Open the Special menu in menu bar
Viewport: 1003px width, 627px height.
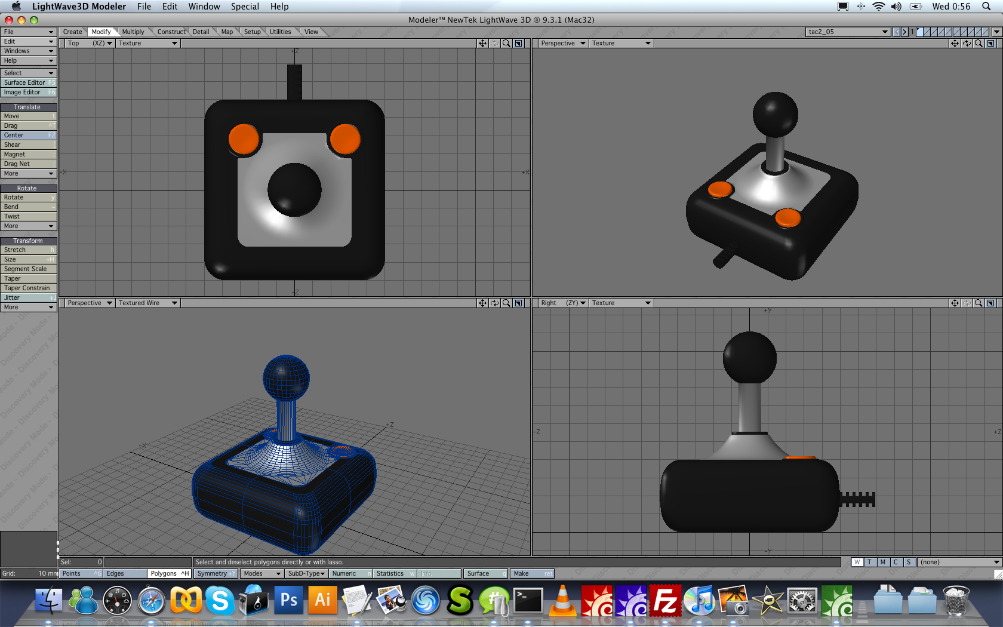(245, 7)
